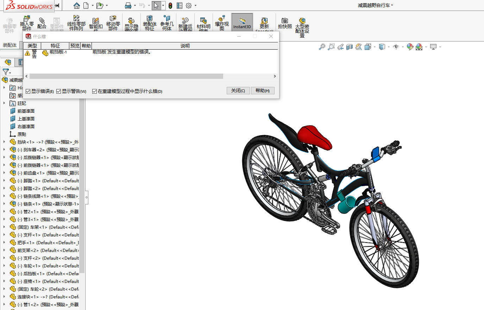Select 前基準面 plane in the feature tree

pyautogui.click(x=26, y=111)
